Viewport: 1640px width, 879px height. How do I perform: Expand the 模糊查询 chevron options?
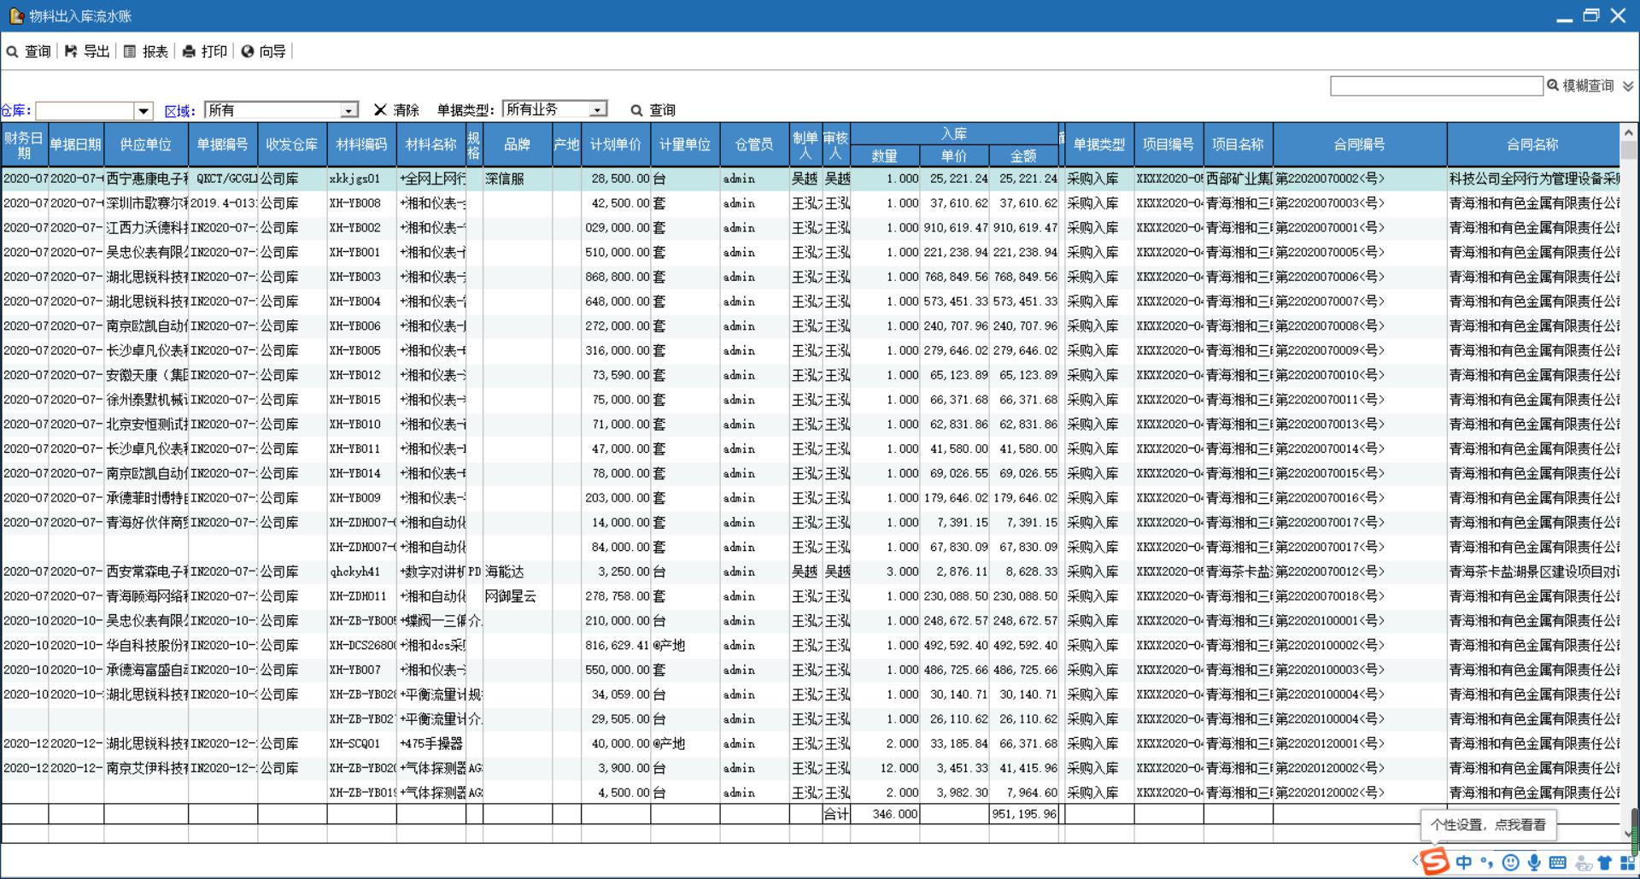(x=1628, y=86)
